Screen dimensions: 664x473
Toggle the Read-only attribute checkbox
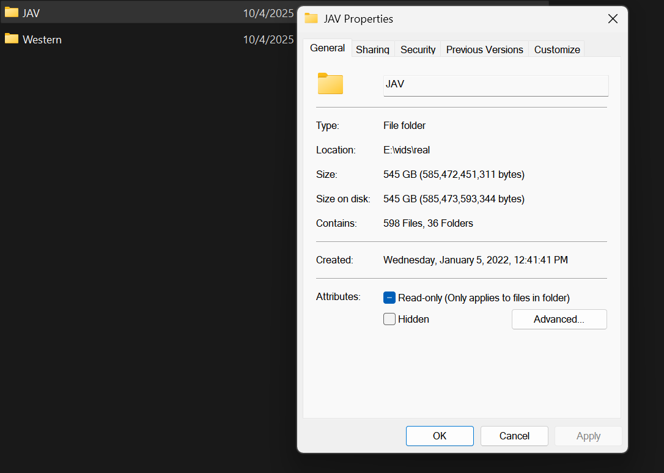pyautogui.click(x=389, y=298)
